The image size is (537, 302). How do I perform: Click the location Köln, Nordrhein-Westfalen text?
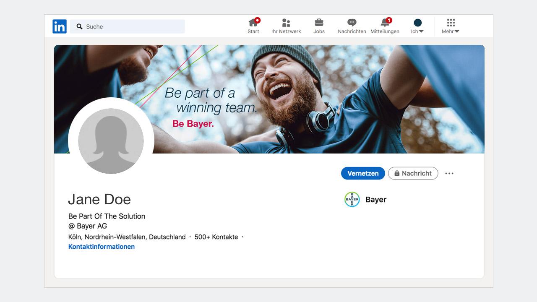(127, 237)
